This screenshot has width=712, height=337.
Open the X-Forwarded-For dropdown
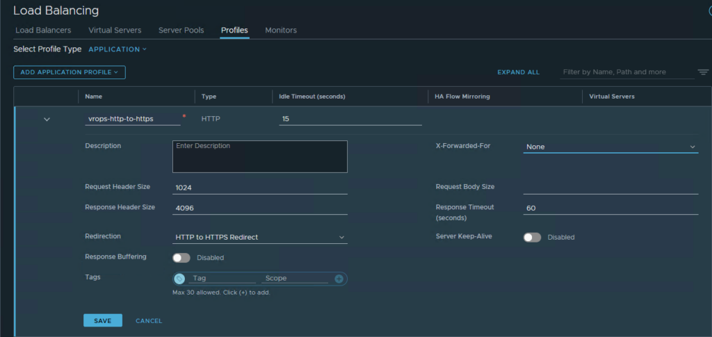point(610,147)
